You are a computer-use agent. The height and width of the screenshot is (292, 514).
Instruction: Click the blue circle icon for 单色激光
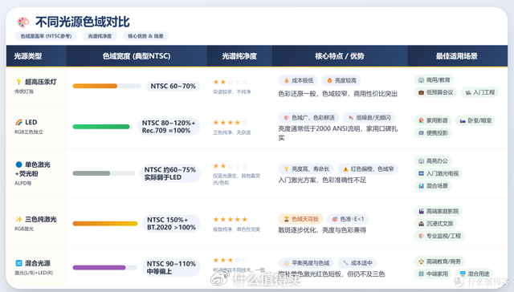click(x=18, y=164)
